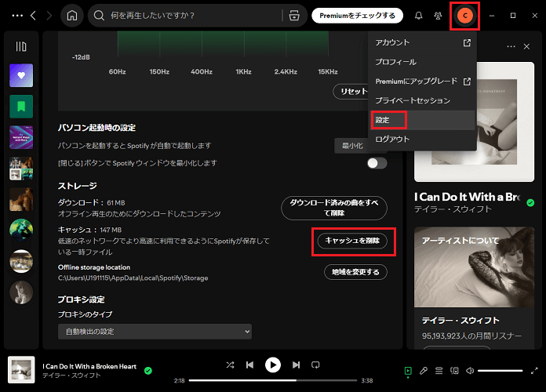Screen dimensions: 546x392
Task: Go back with the left arrow
Action: (34, 16)
